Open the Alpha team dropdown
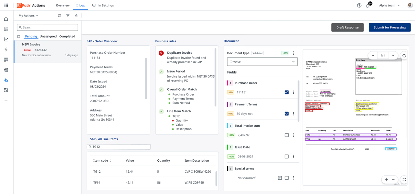Viewport: 415px width, 194px height. (389, 5)
